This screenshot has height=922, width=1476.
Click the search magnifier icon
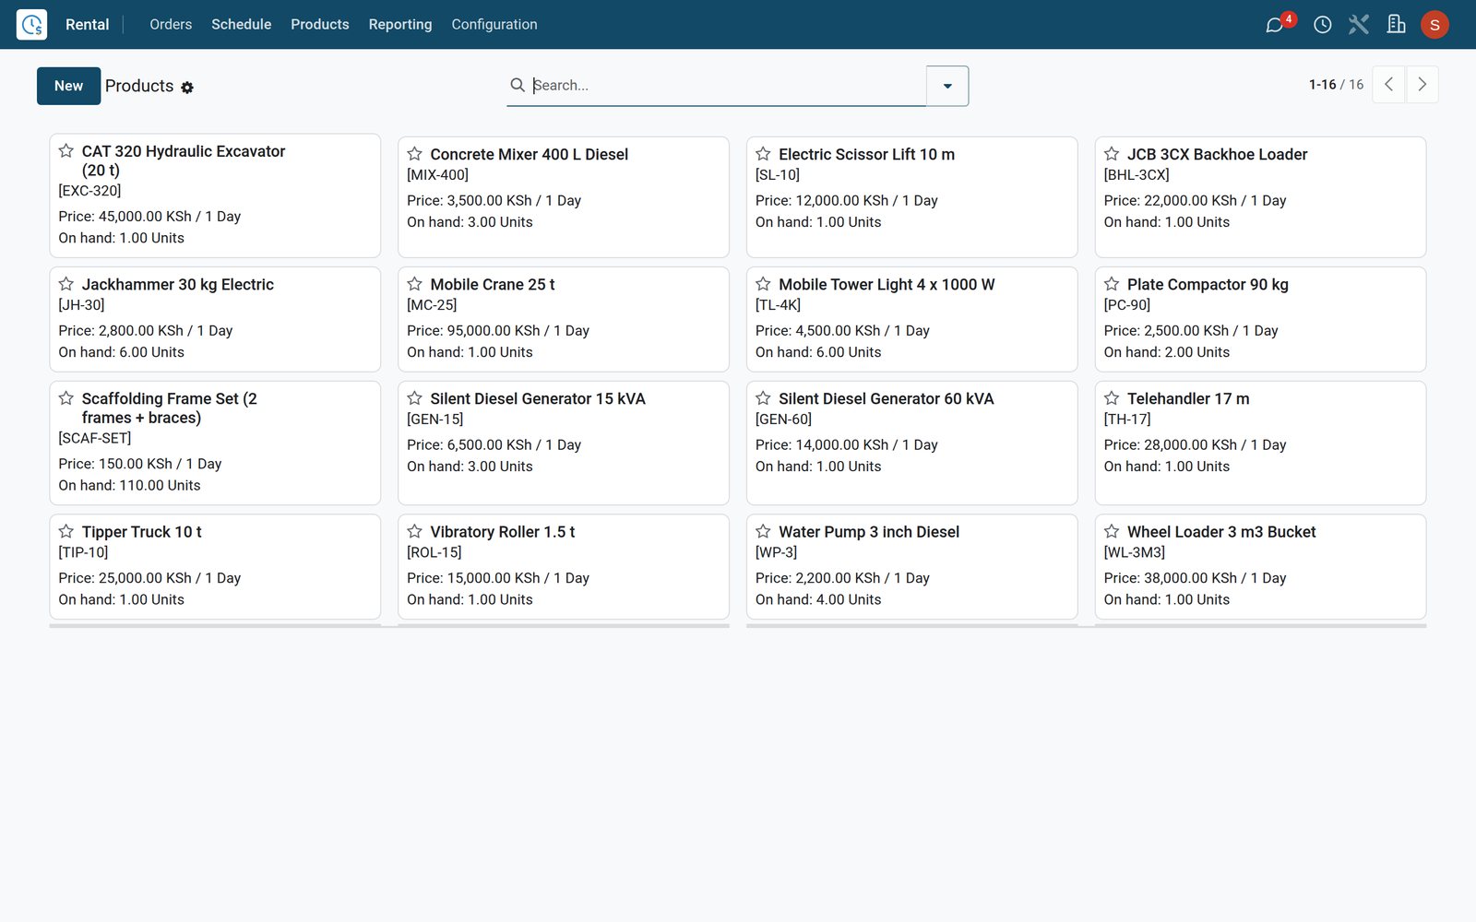(518, 85)
